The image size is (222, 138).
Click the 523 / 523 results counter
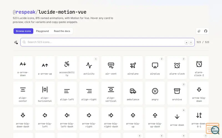[x=203, y=42]
